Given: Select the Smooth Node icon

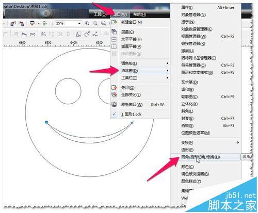Looking at the screenshot, I should 24,34.
